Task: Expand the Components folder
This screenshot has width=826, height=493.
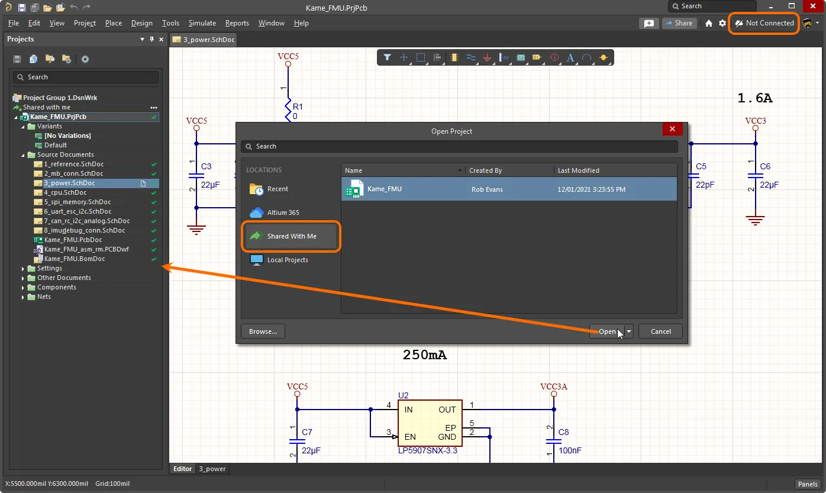Action: click(x=23, y=288)
